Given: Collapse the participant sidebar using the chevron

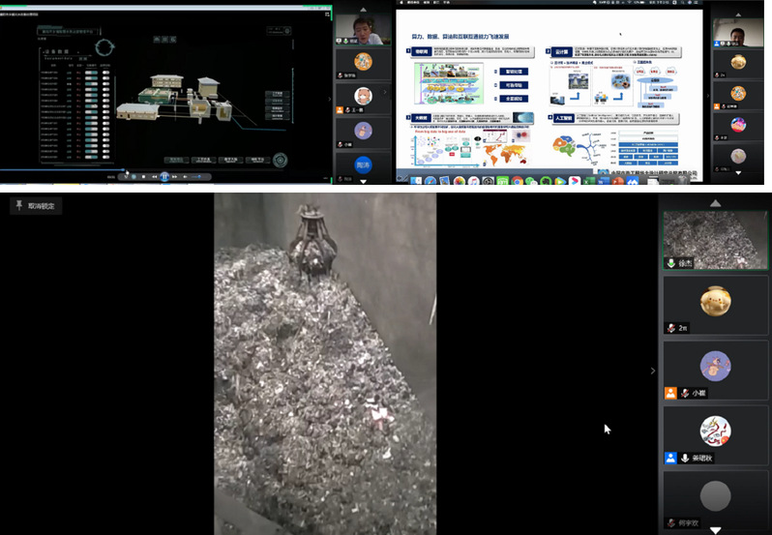Looking at the screenshot, I should (x=652, y=371).
